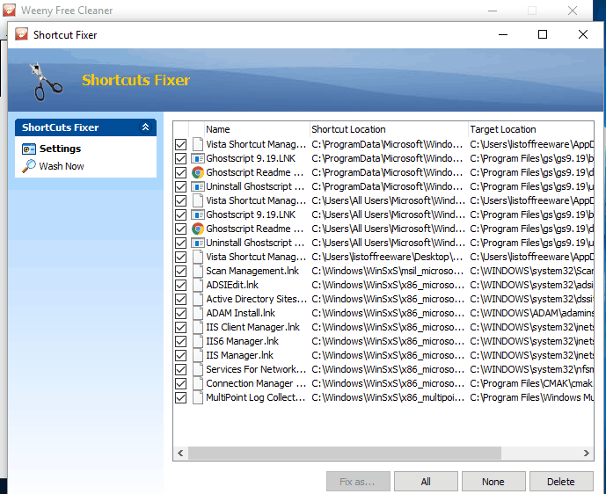Click 'C:\Users\listoffreeware\Desktop\...' location cell
606x494 pixels.
click(x=387, y=257)
